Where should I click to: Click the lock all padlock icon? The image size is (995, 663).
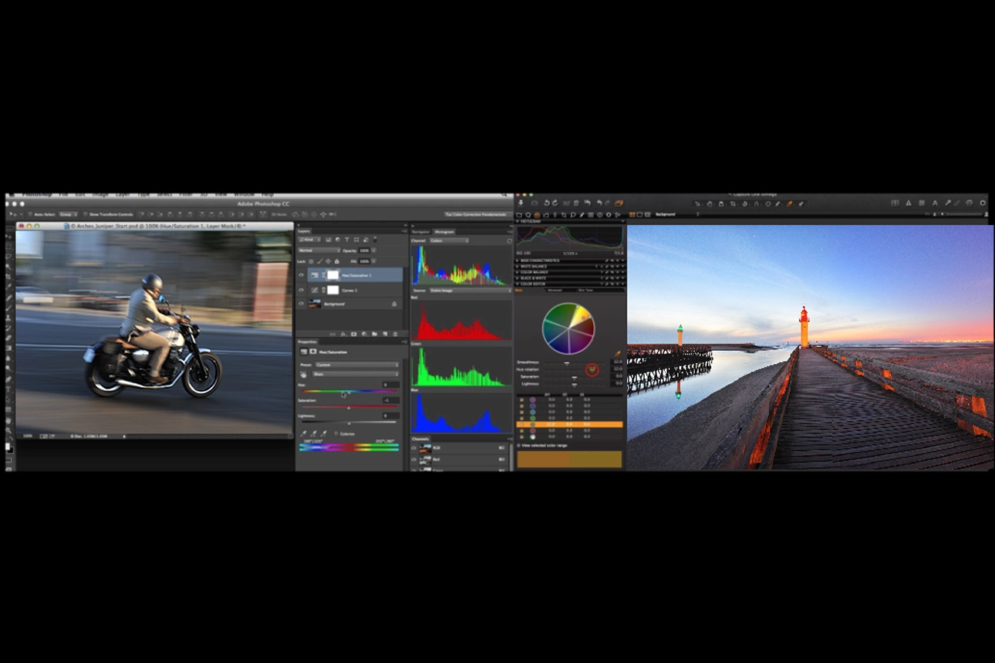(x=337, y=261)
